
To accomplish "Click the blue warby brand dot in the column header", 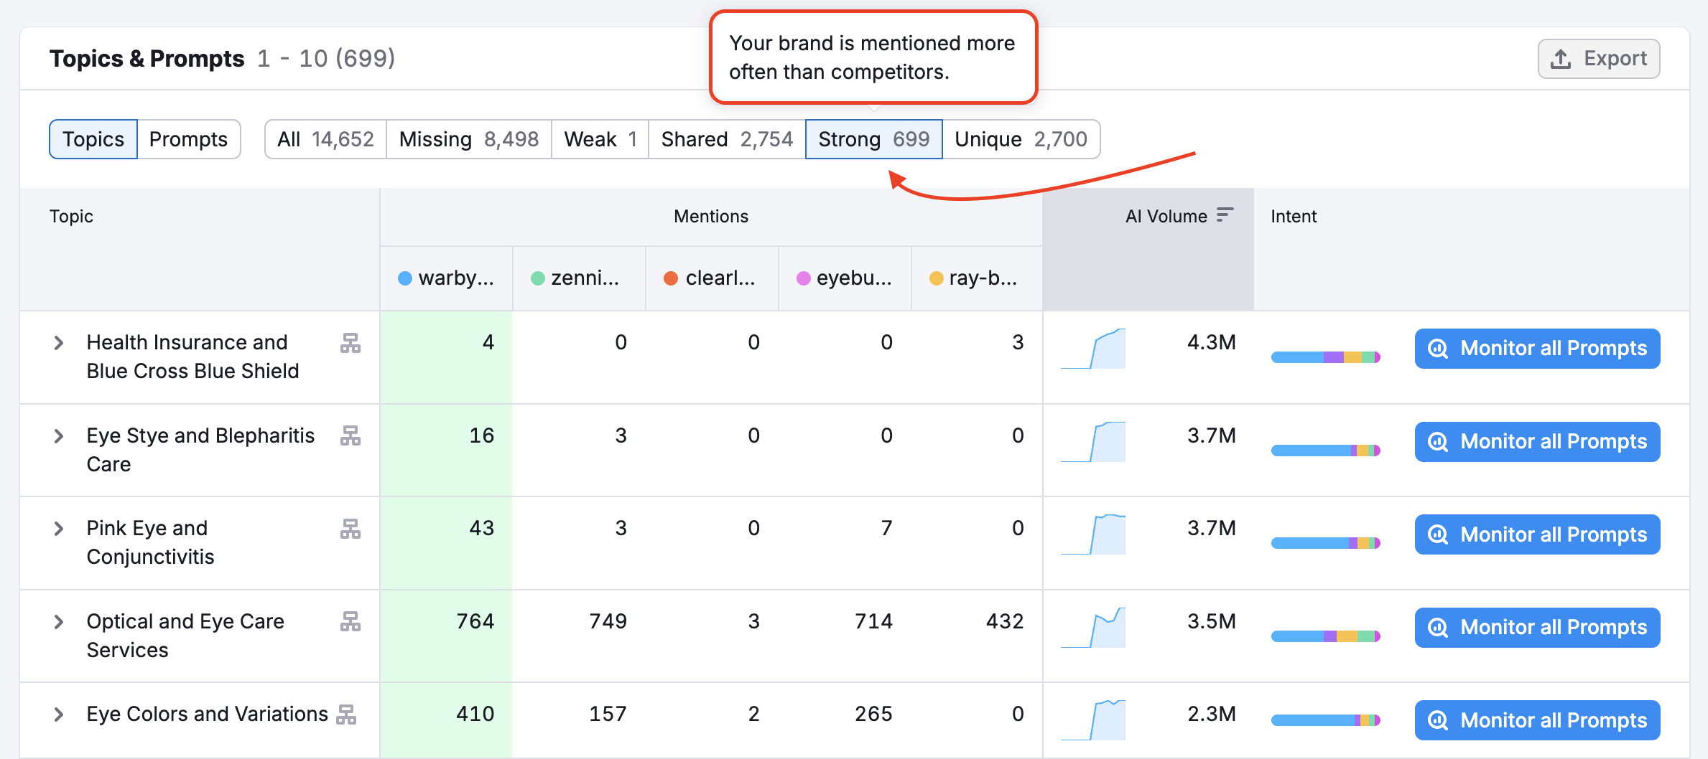I will (x=406, y=278).
